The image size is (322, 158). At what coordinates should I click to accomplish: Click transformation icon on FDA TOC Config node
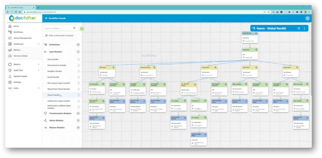pos(103,84)
